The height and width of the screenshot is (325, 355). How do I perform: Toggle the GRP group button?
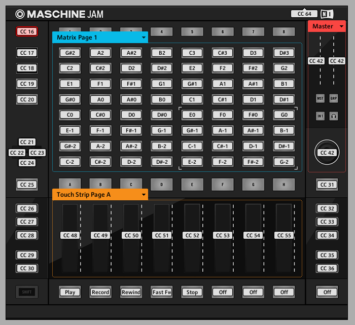[x=334, y=98]
